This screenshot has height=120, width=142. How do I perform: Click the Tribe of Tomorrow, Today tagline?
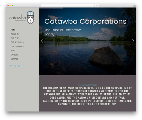tap(63, 32)
